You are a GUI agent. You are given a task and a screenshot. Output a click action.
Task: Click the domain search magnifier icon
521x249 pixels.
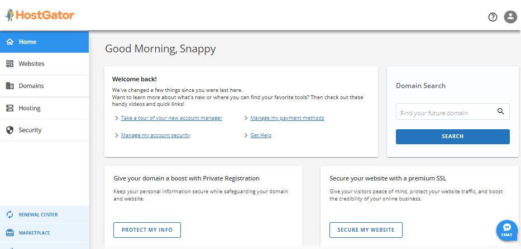point(500,111)
